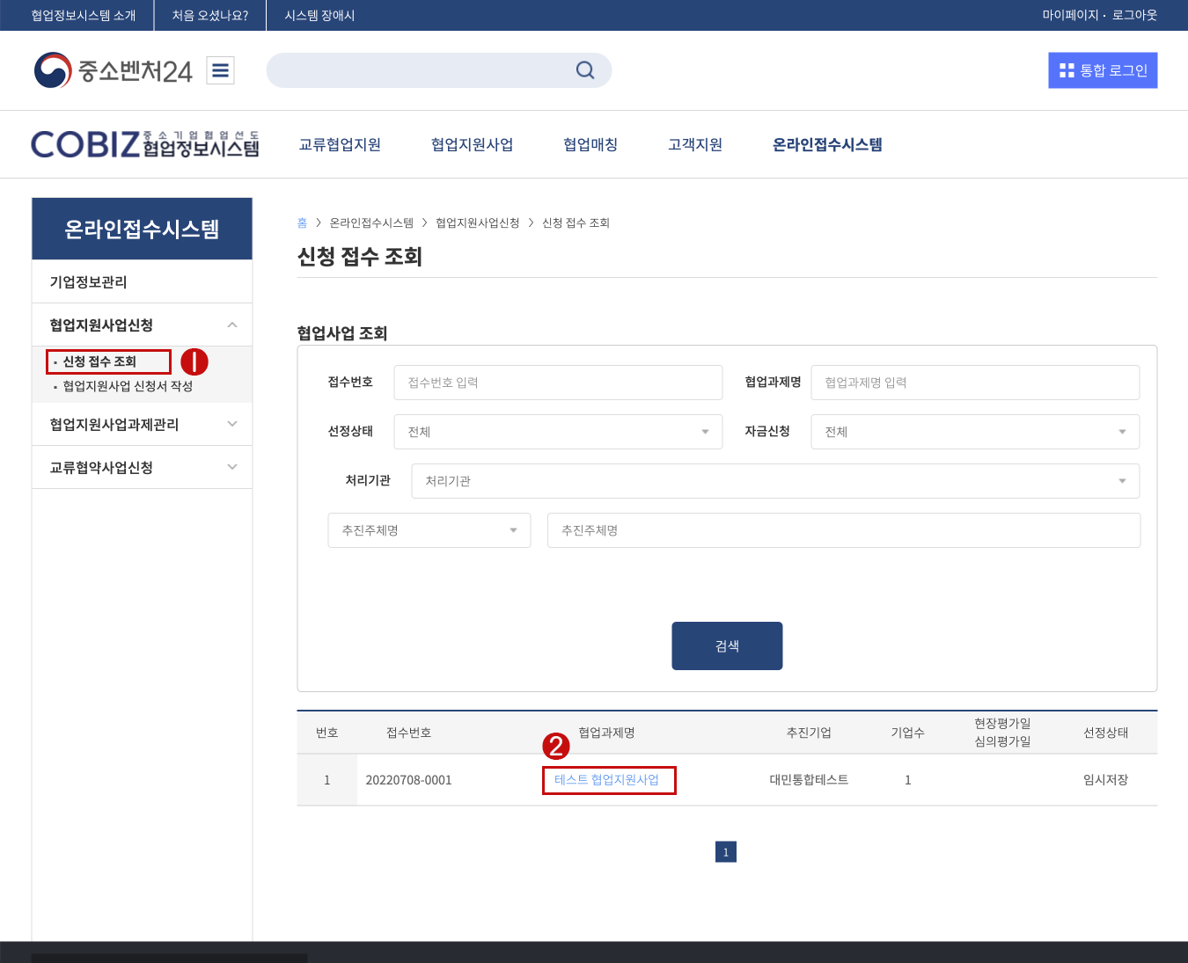
Task: Click 홈 breadcrumb link
Action: [x=302, y=223]
